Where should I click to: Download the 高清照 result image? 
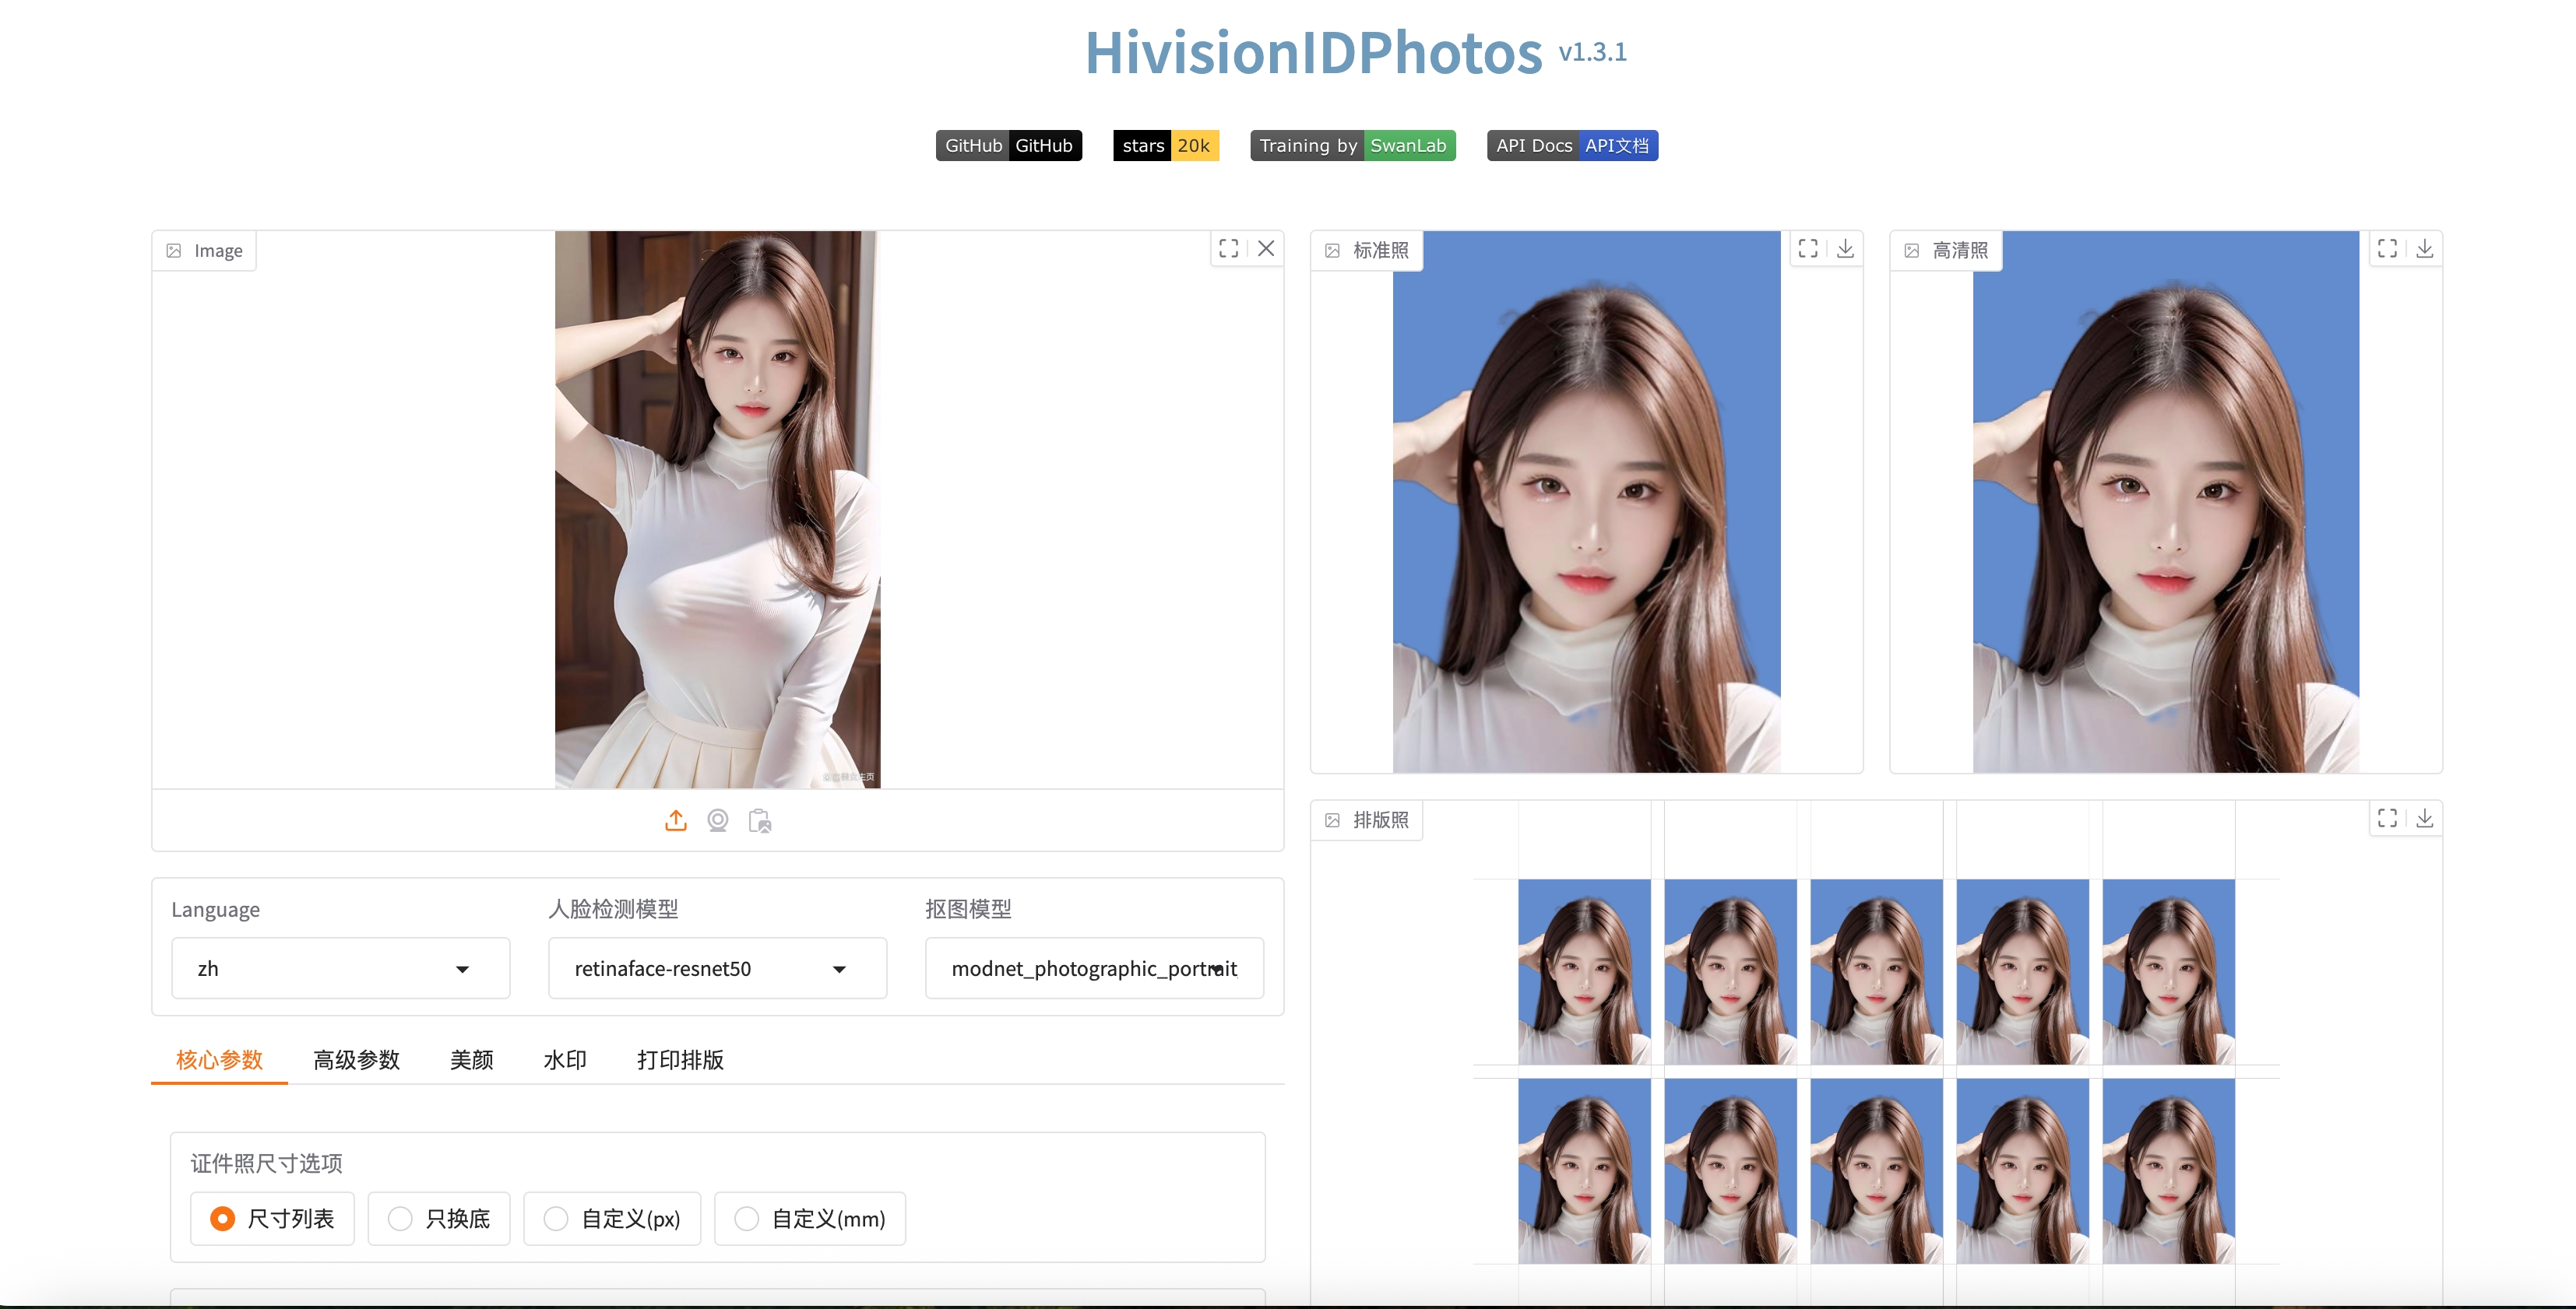click(x=2424, y=249)
